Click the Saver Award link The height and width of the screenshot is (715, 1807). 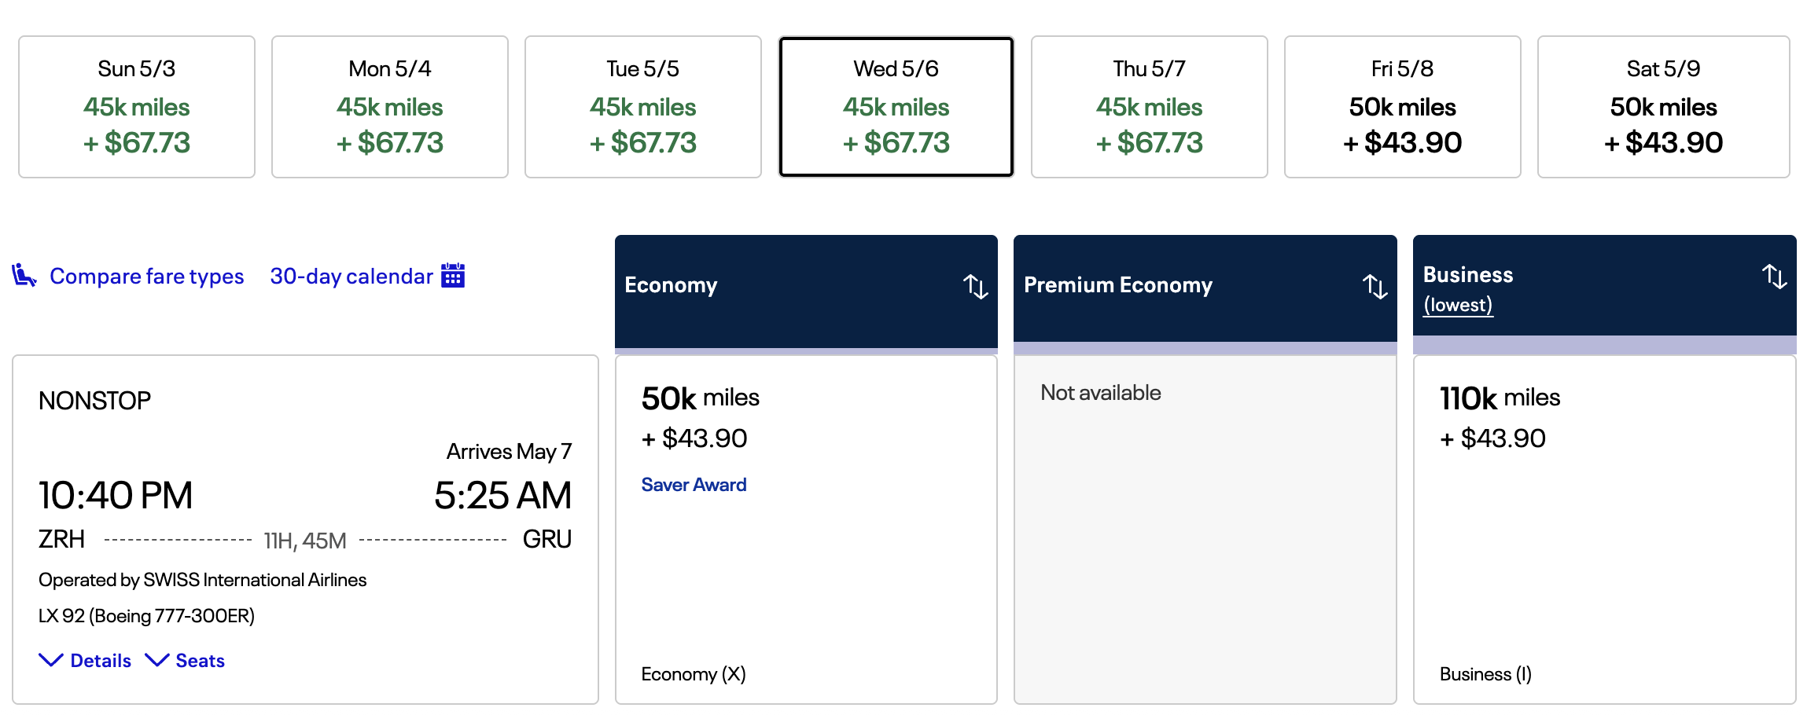pos(694,485)
